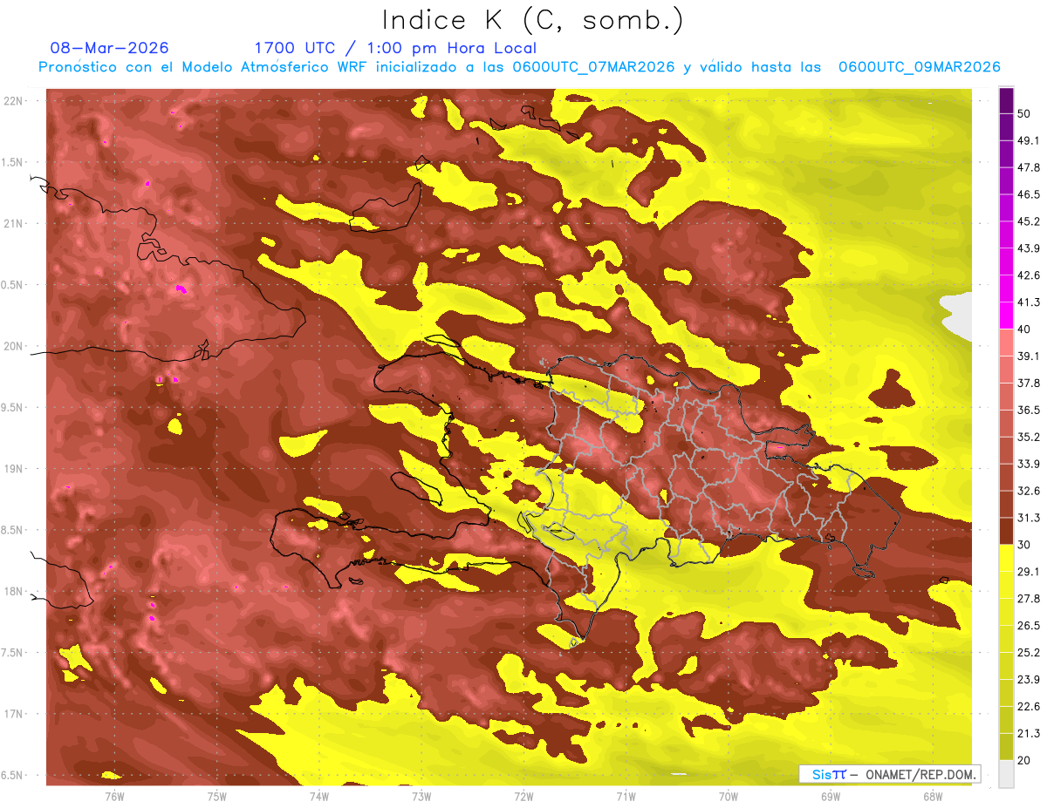This screenshot has height=808, width=1047.
Task: Click the legend value "26.5"
Action: [1029, 625]
